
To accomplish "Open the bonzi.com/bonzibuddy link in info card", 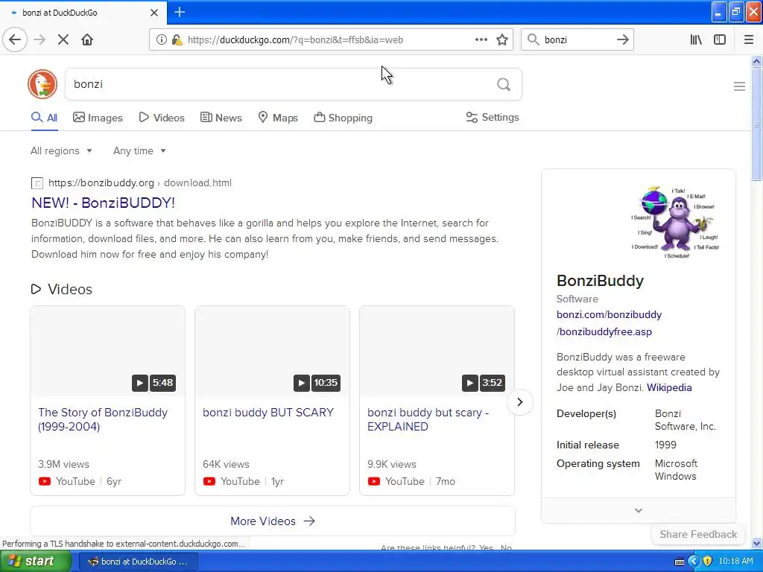I will 609,323.
